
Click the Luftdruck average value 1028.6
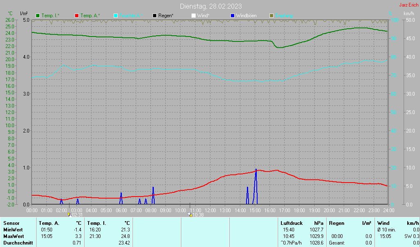point(317,243)
